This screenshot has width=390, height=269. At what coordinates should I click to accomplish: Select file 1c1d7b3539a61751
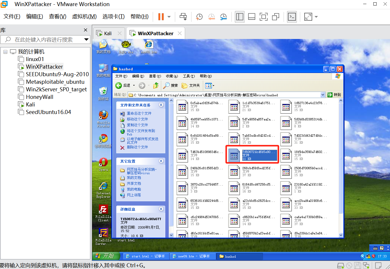[x=252, y=106]
